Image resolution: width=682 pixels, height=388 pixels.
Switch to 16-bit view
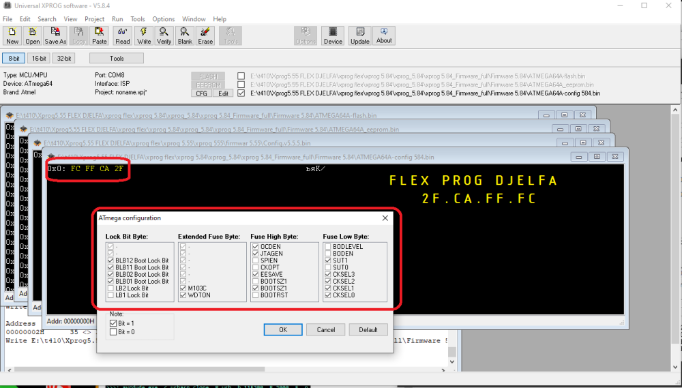[x=39, y=58]
